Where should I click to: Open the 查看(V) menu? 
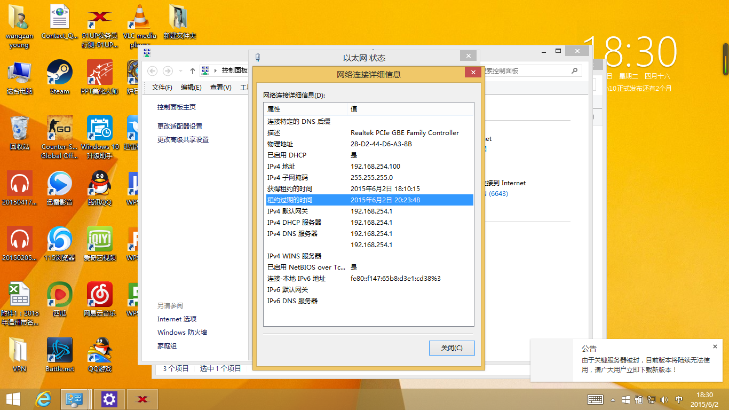[x=220, y=88]
